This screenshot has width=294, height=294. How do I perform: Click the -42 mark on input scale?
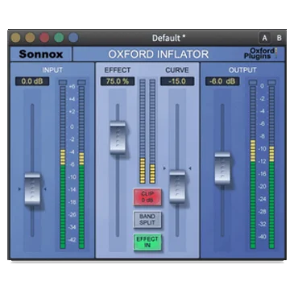pyautogui.click(x=72, y=239)
